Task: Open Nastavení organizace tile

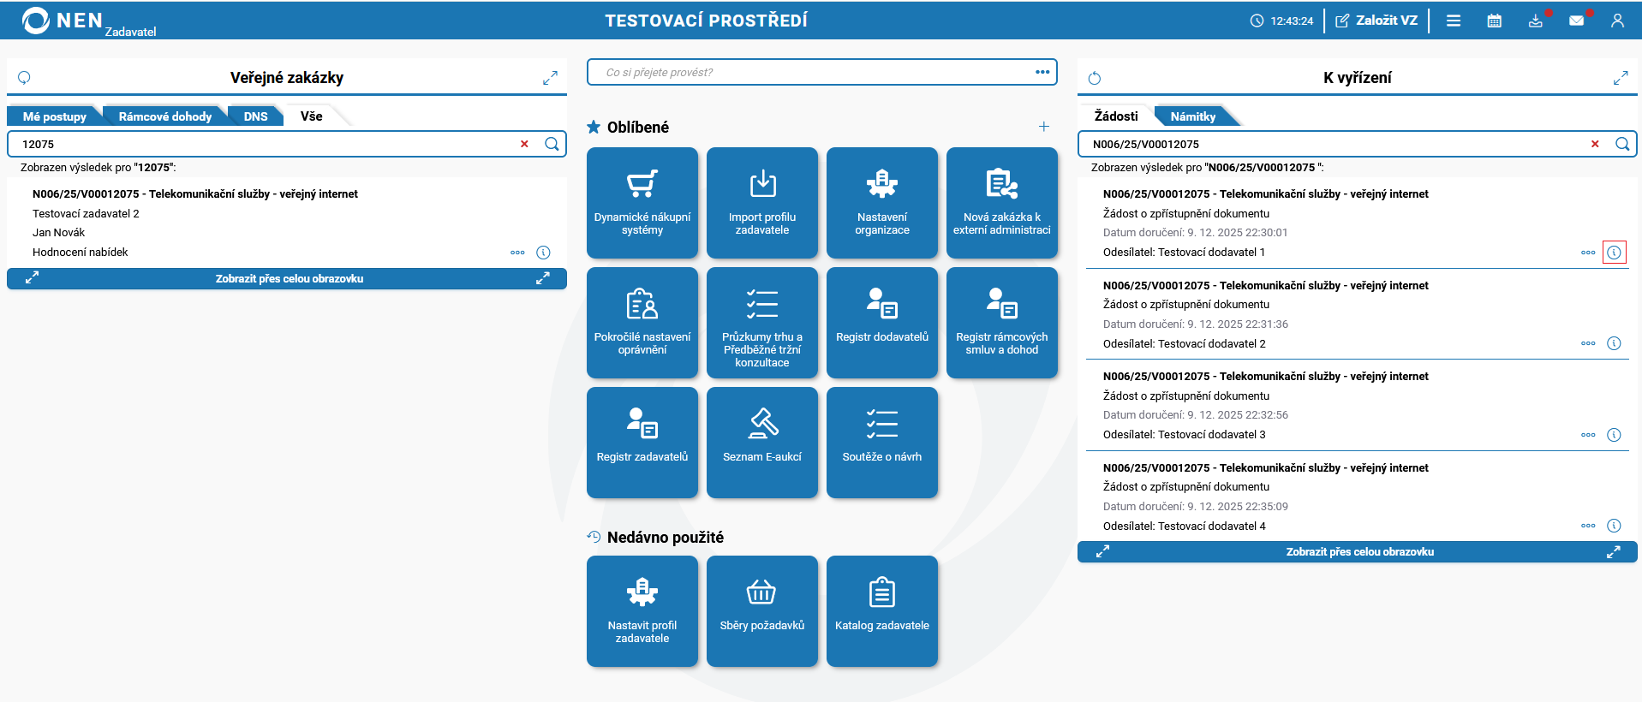Action: coord(882,203)
